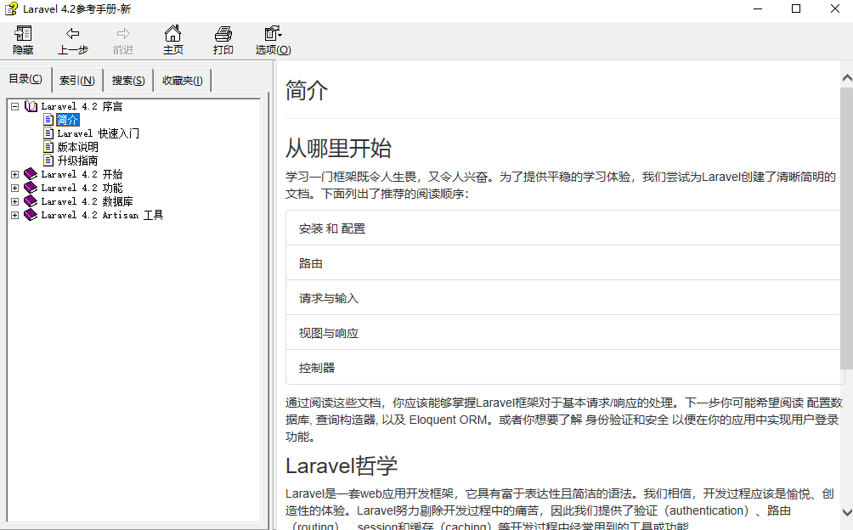The height and width of the screenshot is (530, 853).
Task: Open the 搜索 tab
Action: [127, 79]
